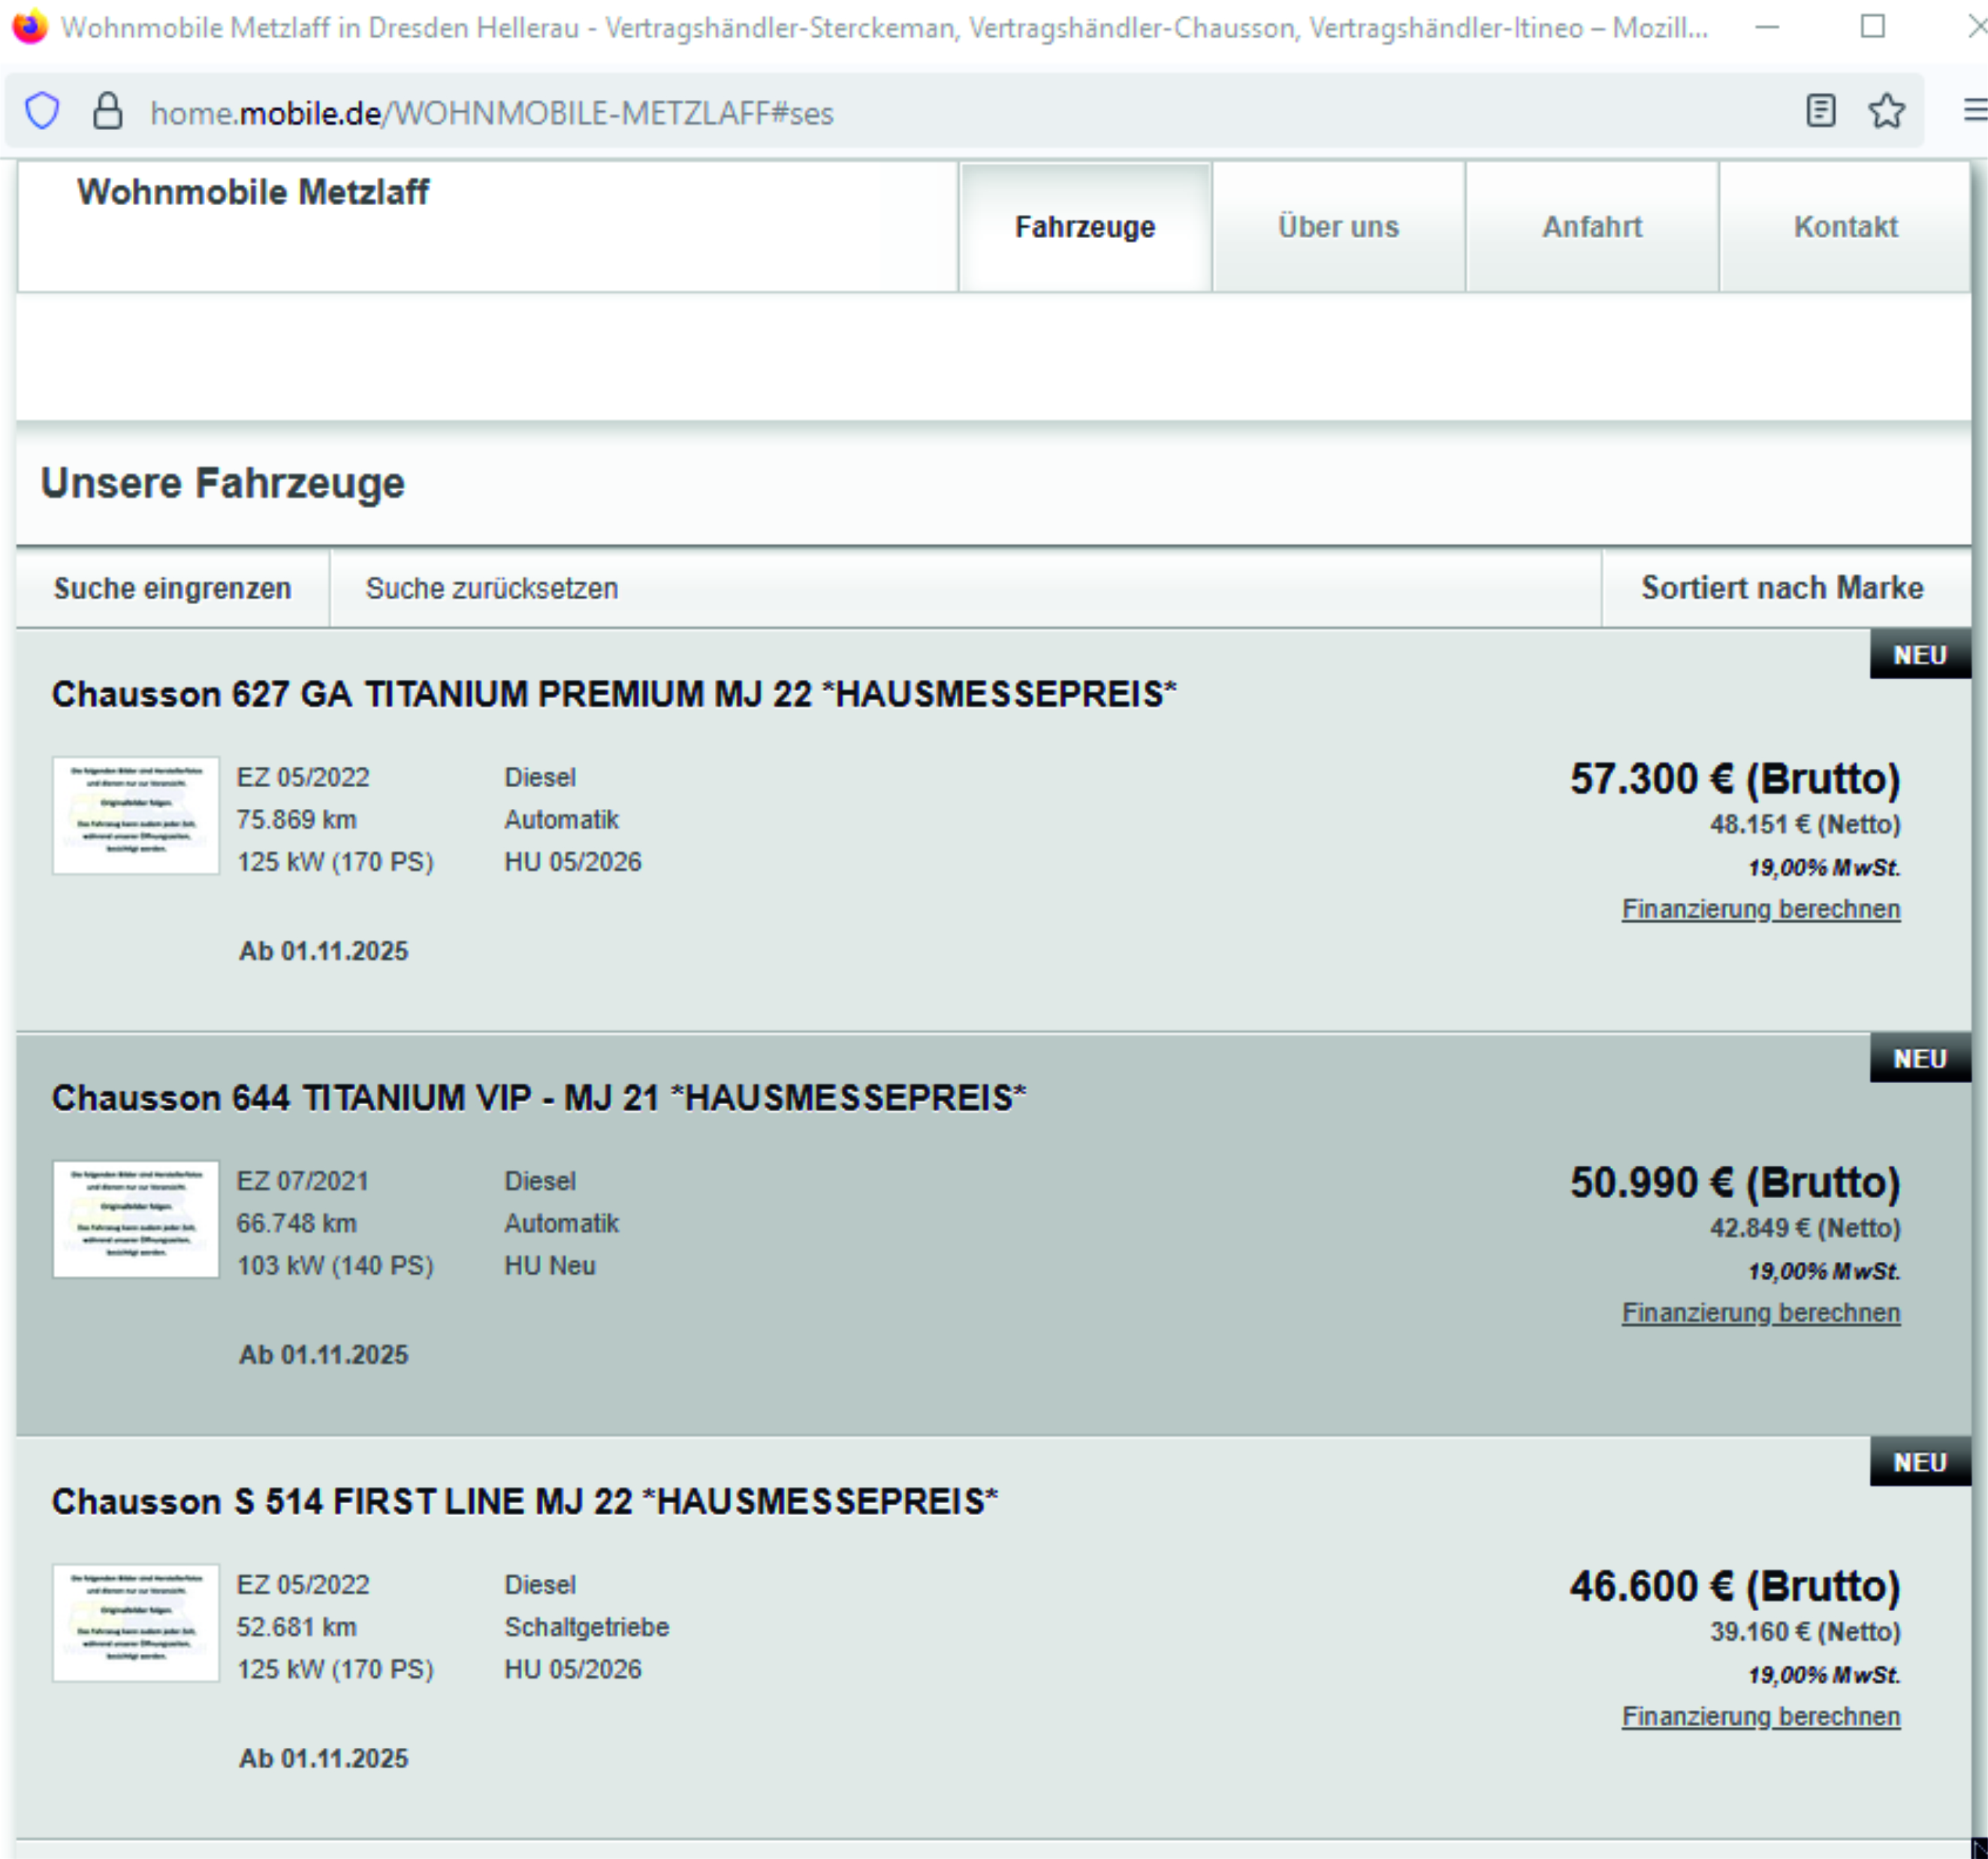
Task: Open the Anfahrt tab
Action: click(1591, 227)
